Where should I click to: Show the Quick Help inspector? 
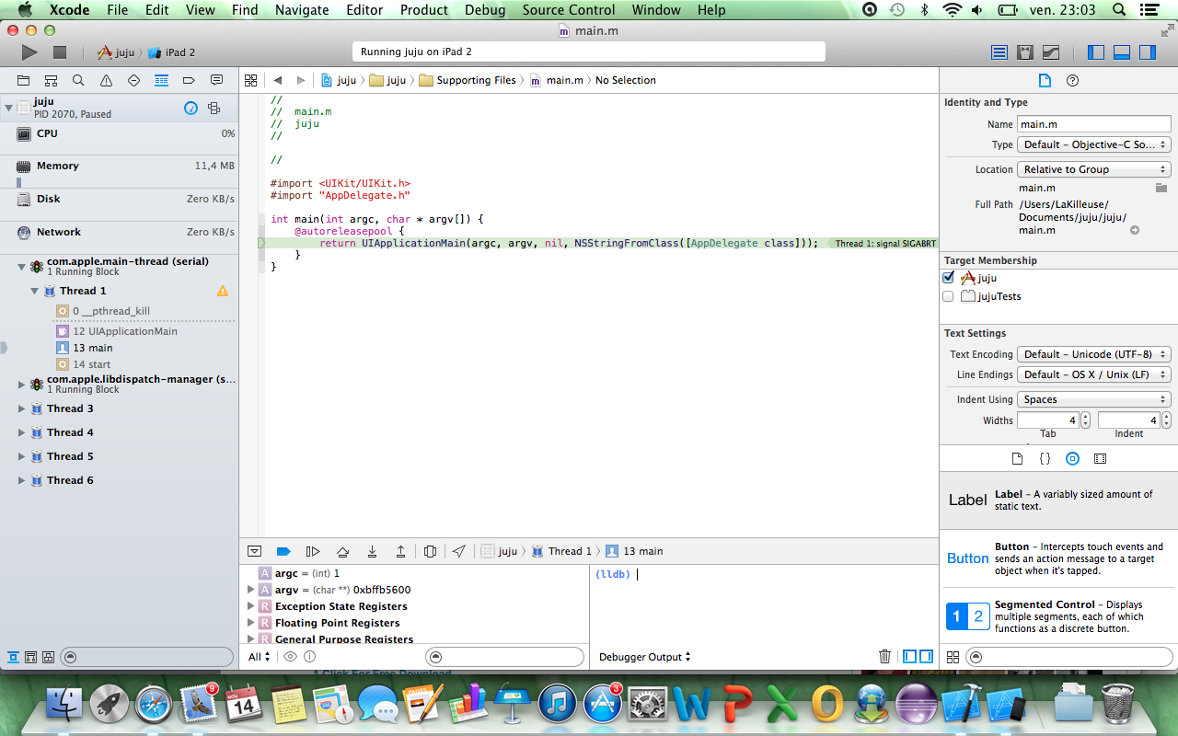[1072, 80]
